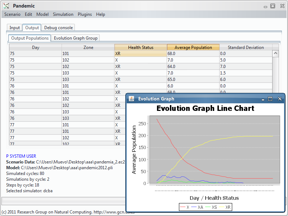Click the 68.0 average population cell in first row
The height and width of the screenshot is (216, 288).
[193, 53]
